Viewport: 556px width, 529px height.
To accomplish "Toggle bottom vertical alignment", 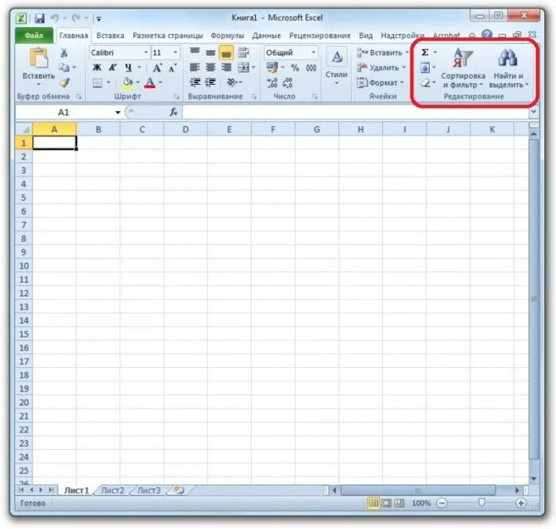I will click(x=226, y=53).
